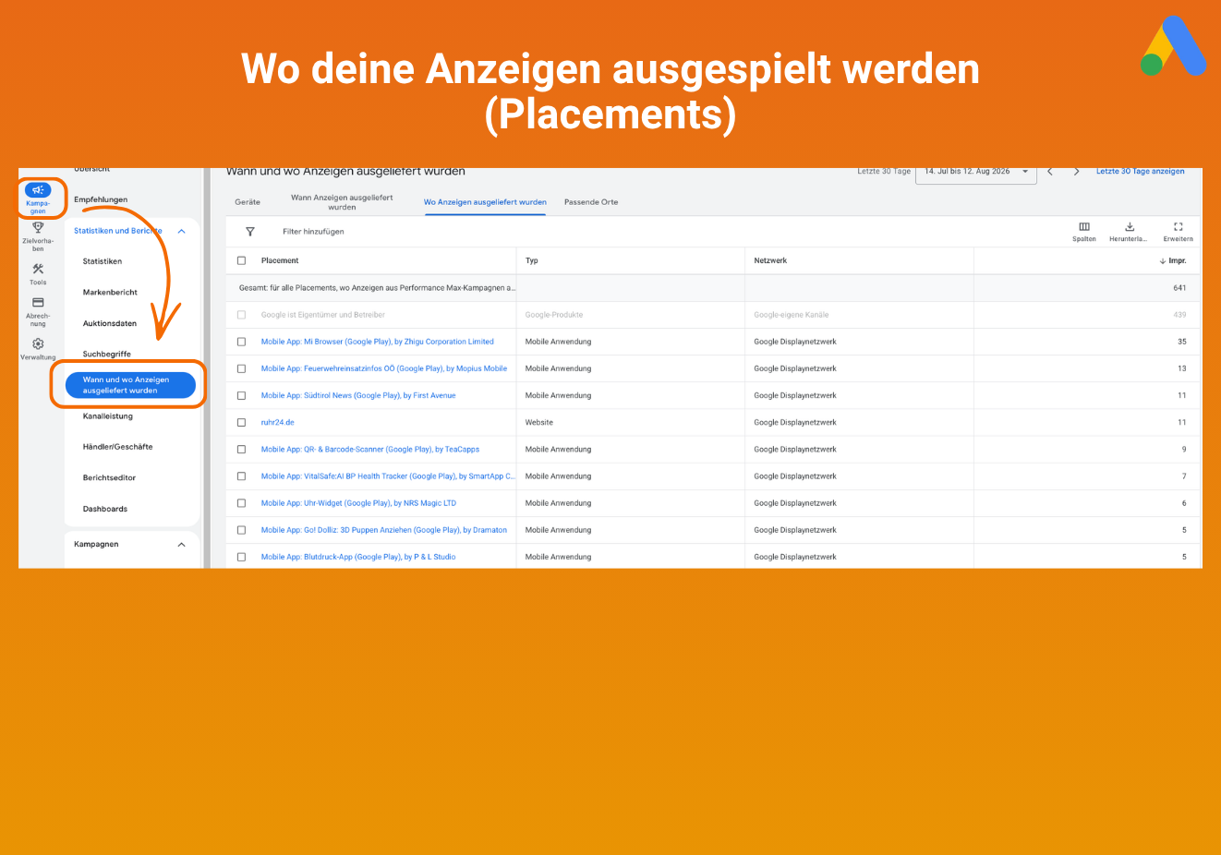This screenshot has width=1221, height=855.
Task: Toggle the select-all checkbox beside Placement header
Action: (242, 260)
